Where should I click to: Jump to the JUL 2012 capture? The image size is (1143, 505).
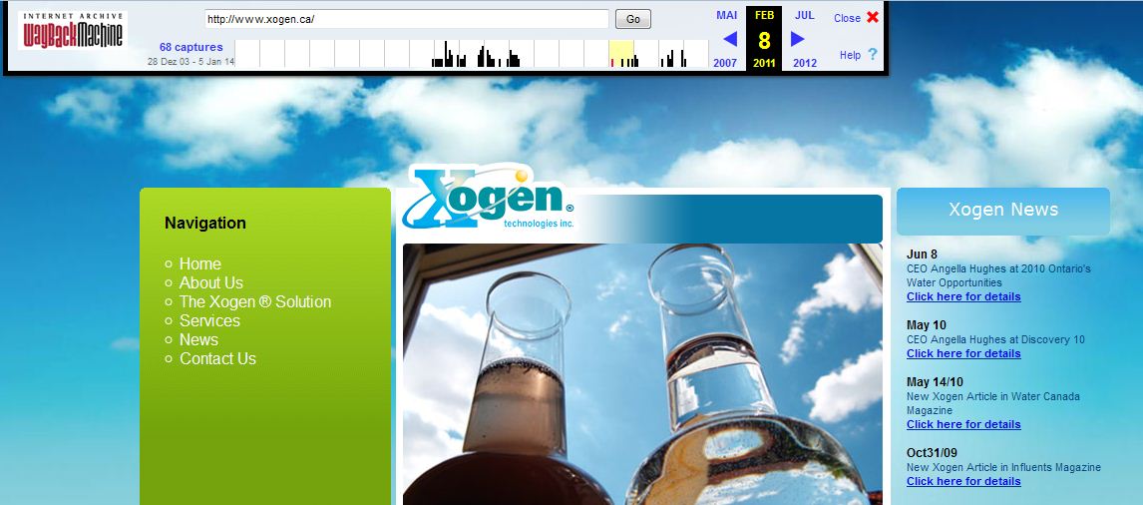pyautogui.click(x=804, y=15)
